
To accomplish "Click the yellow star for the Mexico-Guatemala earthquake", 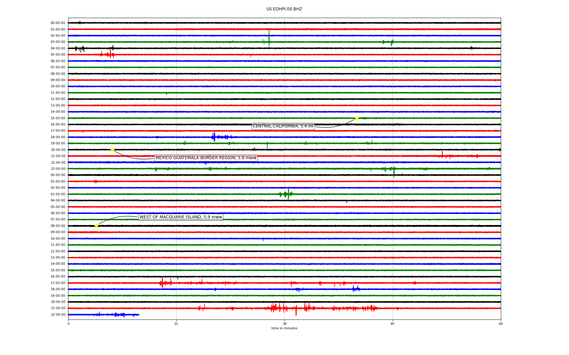I will [x=112, y=150].
